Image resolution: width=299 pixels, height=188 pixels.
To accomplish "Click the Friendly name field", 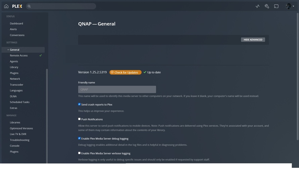I will coord(117,89).
